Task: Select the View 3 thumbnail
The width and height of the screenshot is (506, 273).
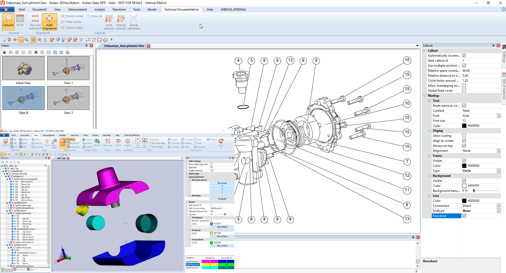Action: (x=68, y=98)
